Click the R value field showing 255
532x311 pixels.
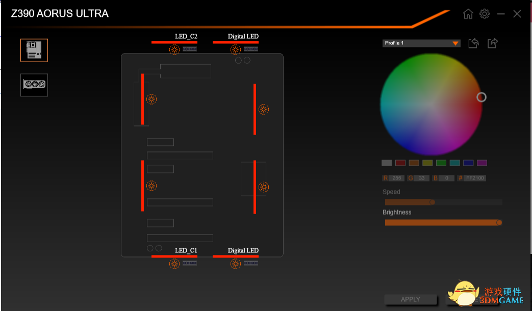pos(397,178)
